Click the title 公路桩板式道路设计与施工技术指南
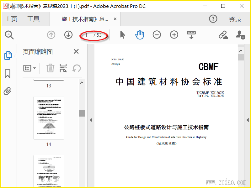This screenshot has height=188, width=251. point(166,127)
